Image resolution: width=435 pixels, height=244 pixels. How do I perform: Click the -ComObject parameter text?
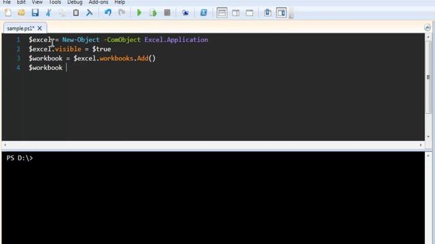click(x=122, y=39)
